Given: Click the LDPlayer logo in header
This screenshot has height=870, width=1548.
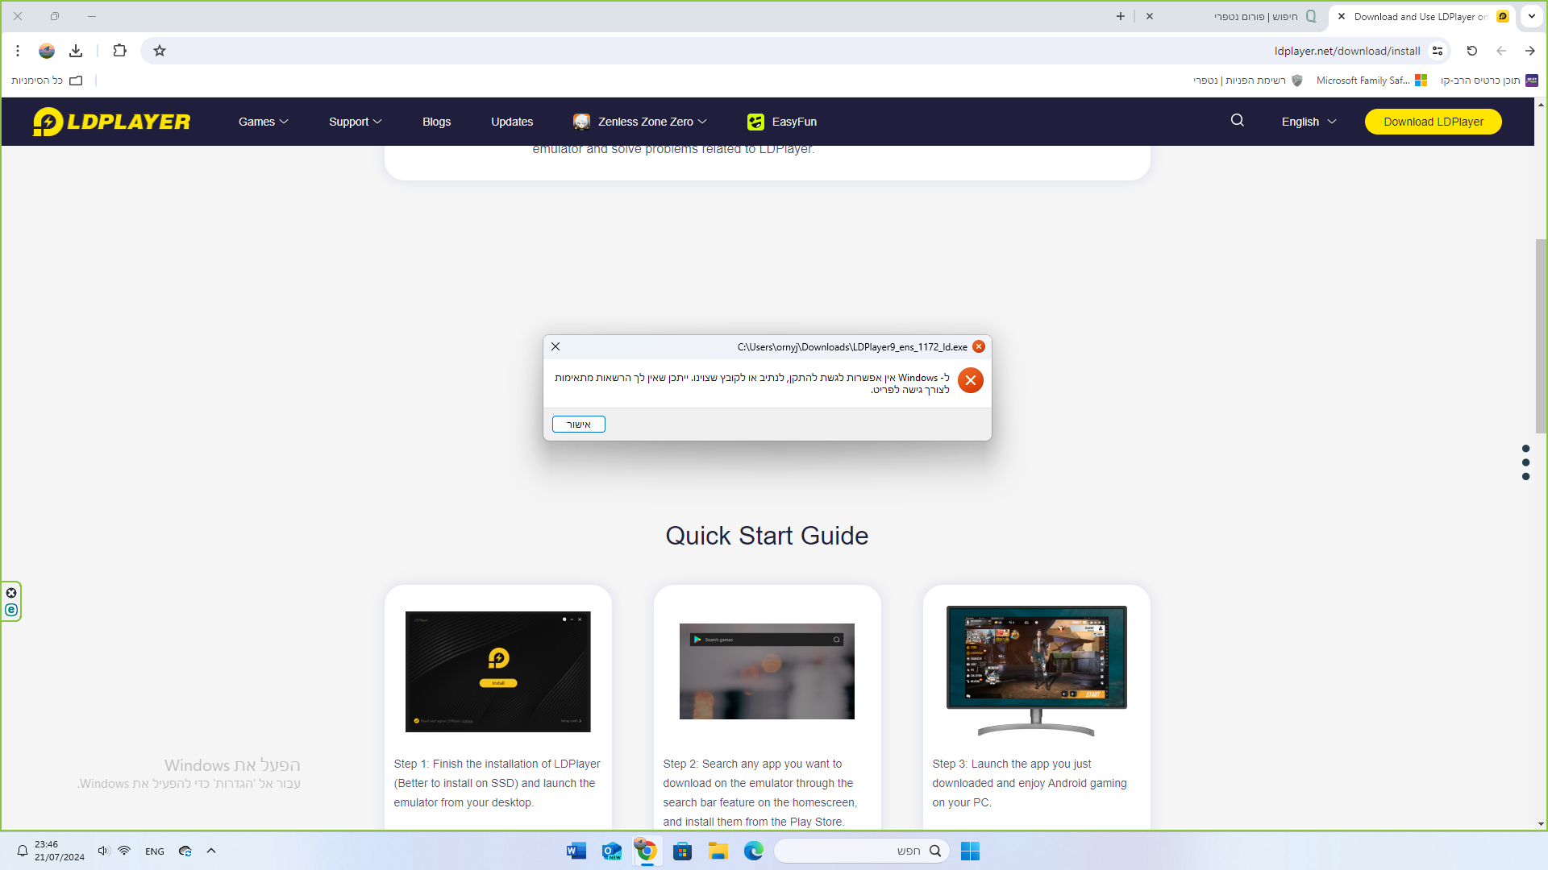Looking at the screenshot, I should 112,122.
